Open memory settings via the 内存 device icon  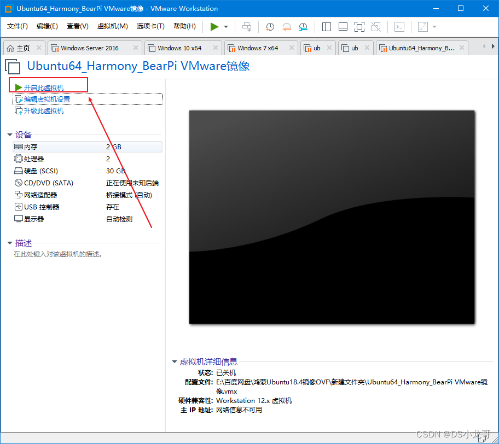coord(18,147)
